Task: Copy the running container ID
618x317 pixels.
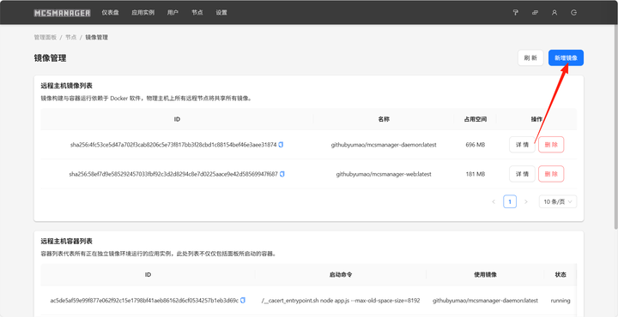Action: pos(243,301)
